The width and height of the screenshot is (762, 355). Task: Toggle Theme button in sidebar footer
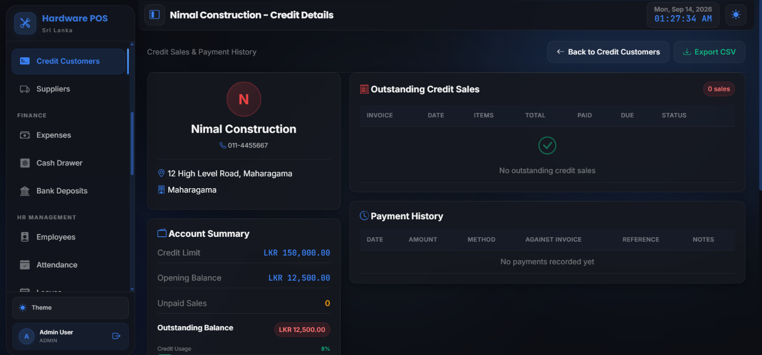tap(70, 307)
